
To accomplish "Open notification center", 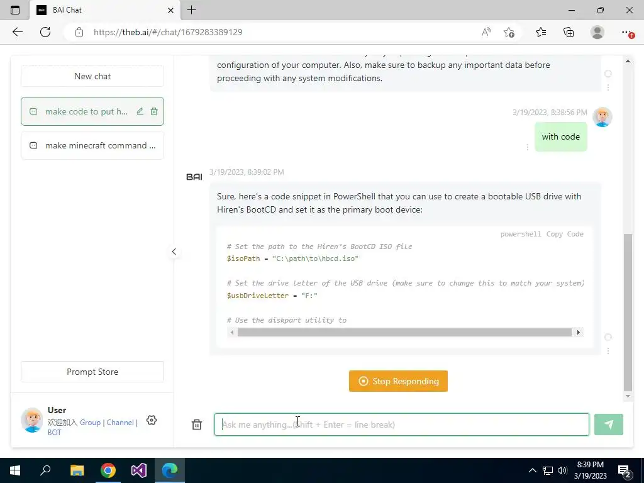I will click(x=625, y=471).
